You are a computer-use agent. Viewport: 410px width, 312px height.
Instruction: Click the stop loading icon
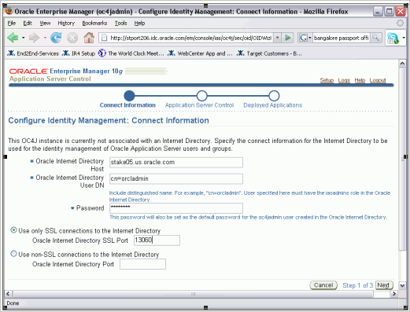[x=72, y=38]
